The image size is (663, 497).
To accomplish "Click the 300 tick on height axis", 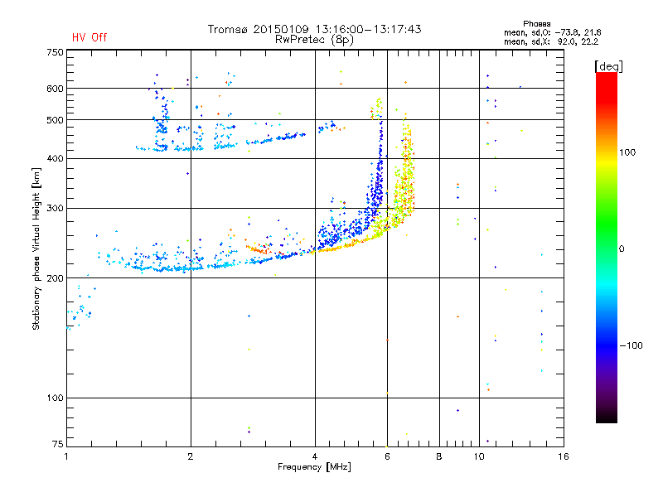I will tap(55, 208).
